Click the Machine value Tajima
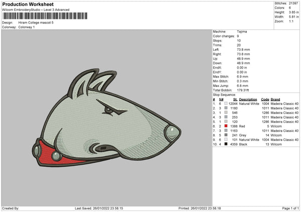Image resolution: width=301 pixels, height=212 pixels. click(x=242, y=31)
